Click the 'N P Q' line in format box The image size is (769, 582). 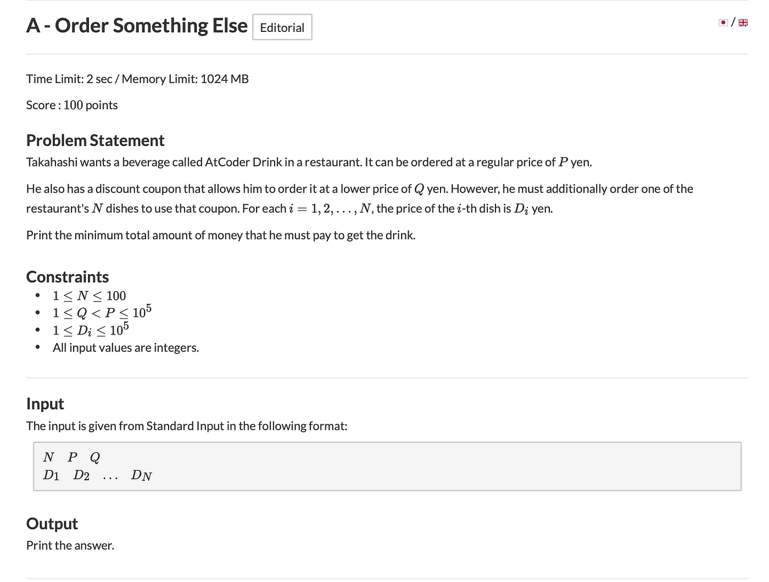(72, 457)
